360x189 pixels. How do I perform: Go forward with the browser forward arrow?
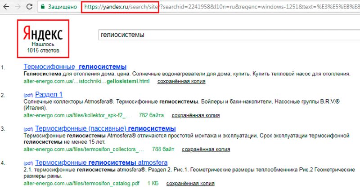[18, 6]
